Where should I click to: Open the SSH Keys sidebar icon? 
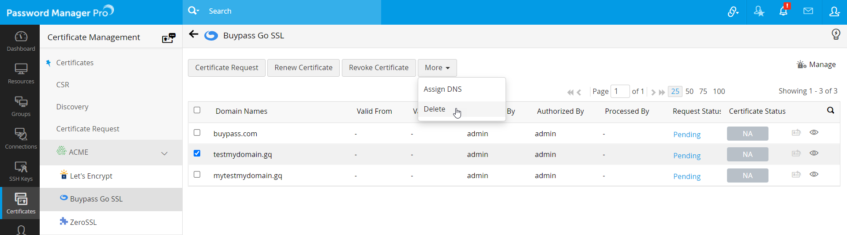[x=21, y=171]
